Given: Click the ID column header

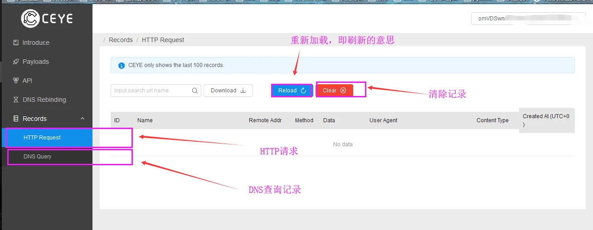Looking at the screenshot, I should point(117,120).
